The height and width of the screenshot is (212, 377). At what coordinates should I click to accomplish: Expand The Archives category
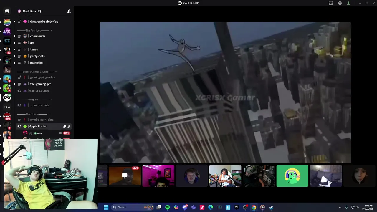click(34, 30)
